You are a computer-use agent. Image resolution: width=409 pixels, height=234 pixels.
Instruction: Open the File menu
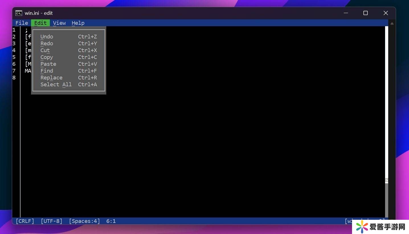click(22, 23)
